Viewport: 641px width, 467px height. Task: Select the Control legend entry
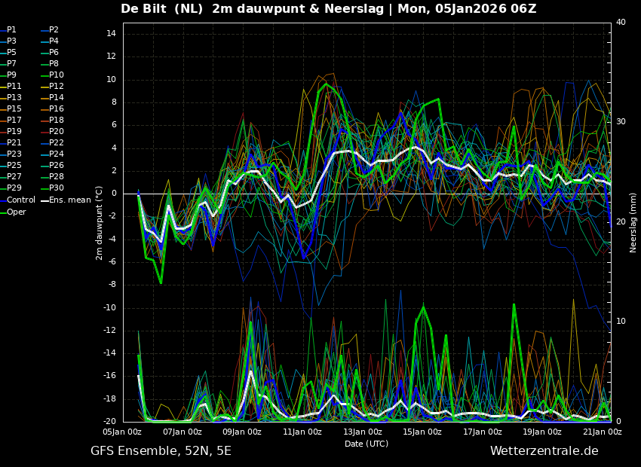[17, 200]
